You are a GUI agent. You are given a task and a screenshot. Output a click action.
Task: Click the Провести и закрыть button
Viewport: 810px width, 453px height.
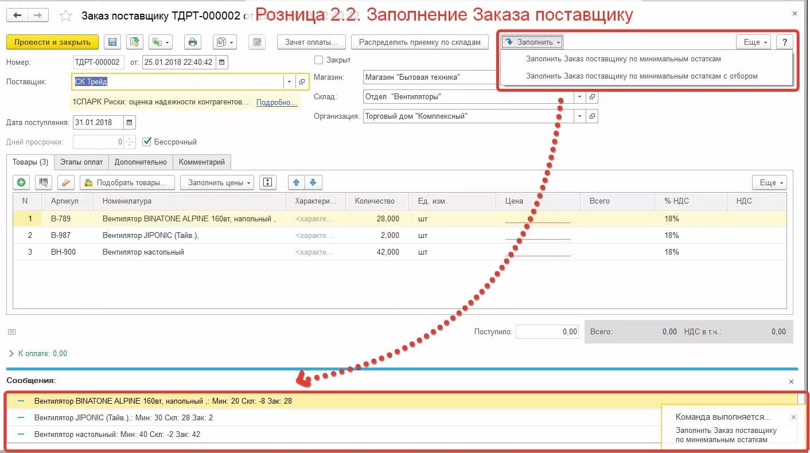[52, 42]
